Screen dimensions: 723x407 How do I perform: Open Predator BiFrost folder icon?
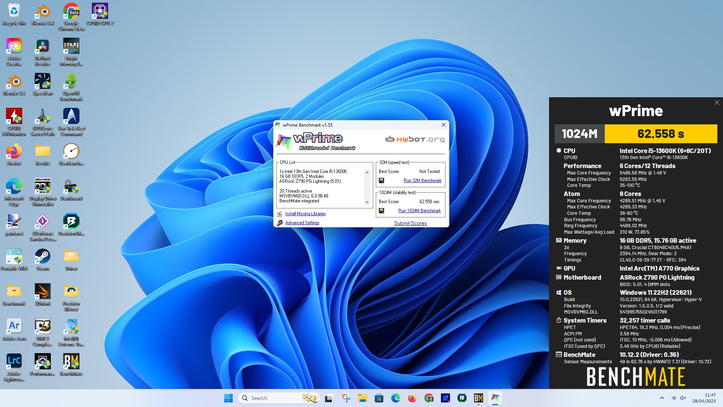[x=71, y=297]
